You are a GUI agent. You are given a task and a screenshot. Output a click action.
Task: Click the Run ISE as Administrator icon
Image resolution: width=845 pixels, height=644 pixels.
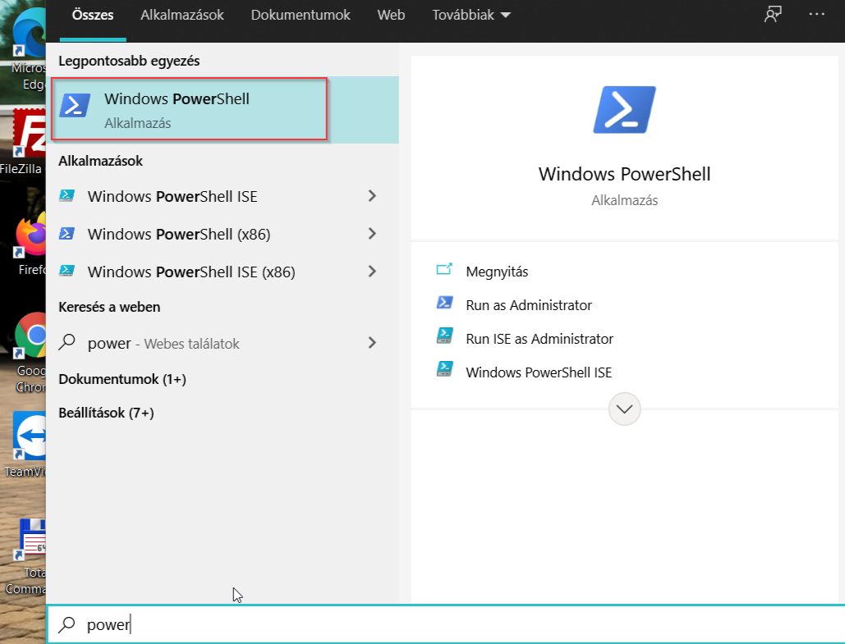444,336
